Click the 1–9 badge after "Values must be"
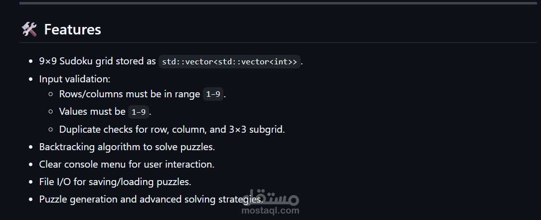The image size is (541, 220). click(x=138, y=112)
